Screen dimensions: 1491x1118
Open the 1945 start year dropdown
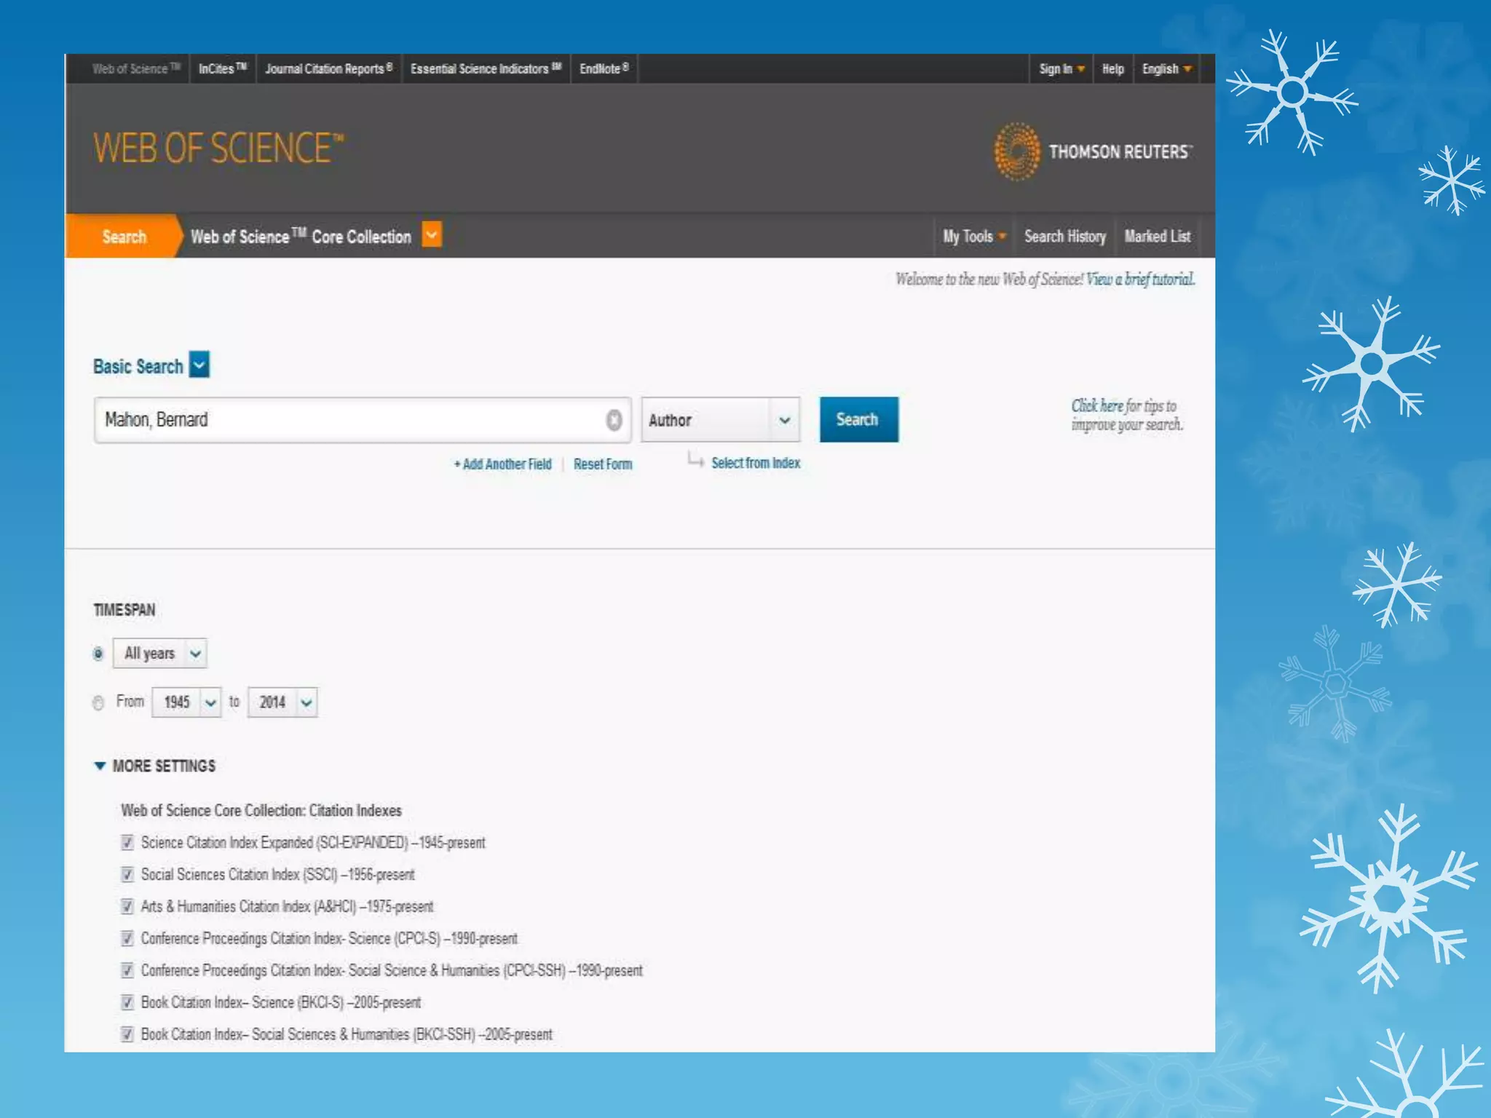pos(186,702)
